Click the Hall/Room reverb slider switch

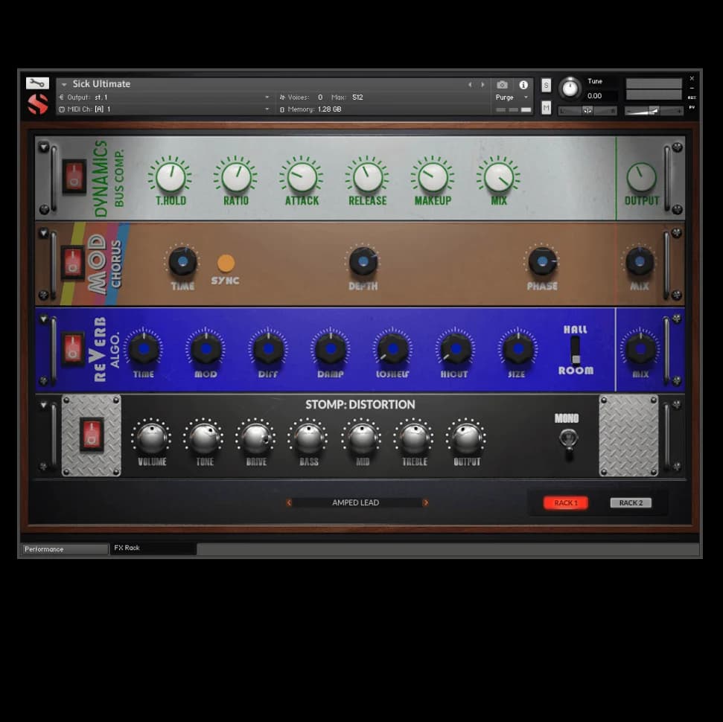tap(575, 350)
